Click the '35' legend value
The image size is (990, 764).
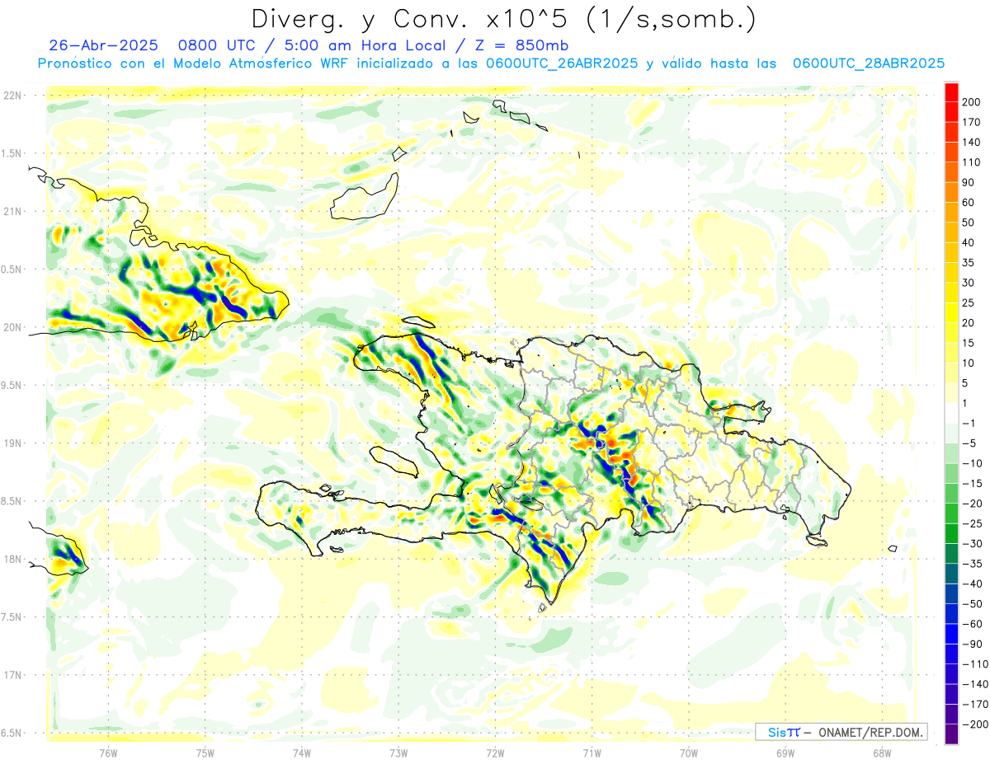[969, 263]
